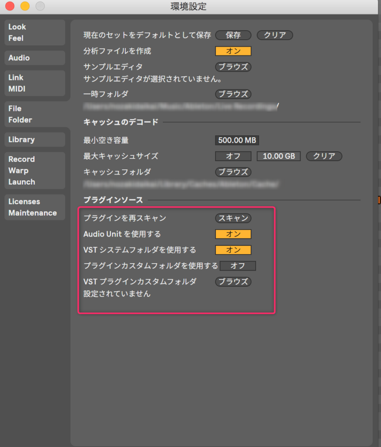Viewport: 381px width, 447px height.
Task: Enable プラグインカスタムフォルダを使用する toggle
Action: tap(238, 266)
